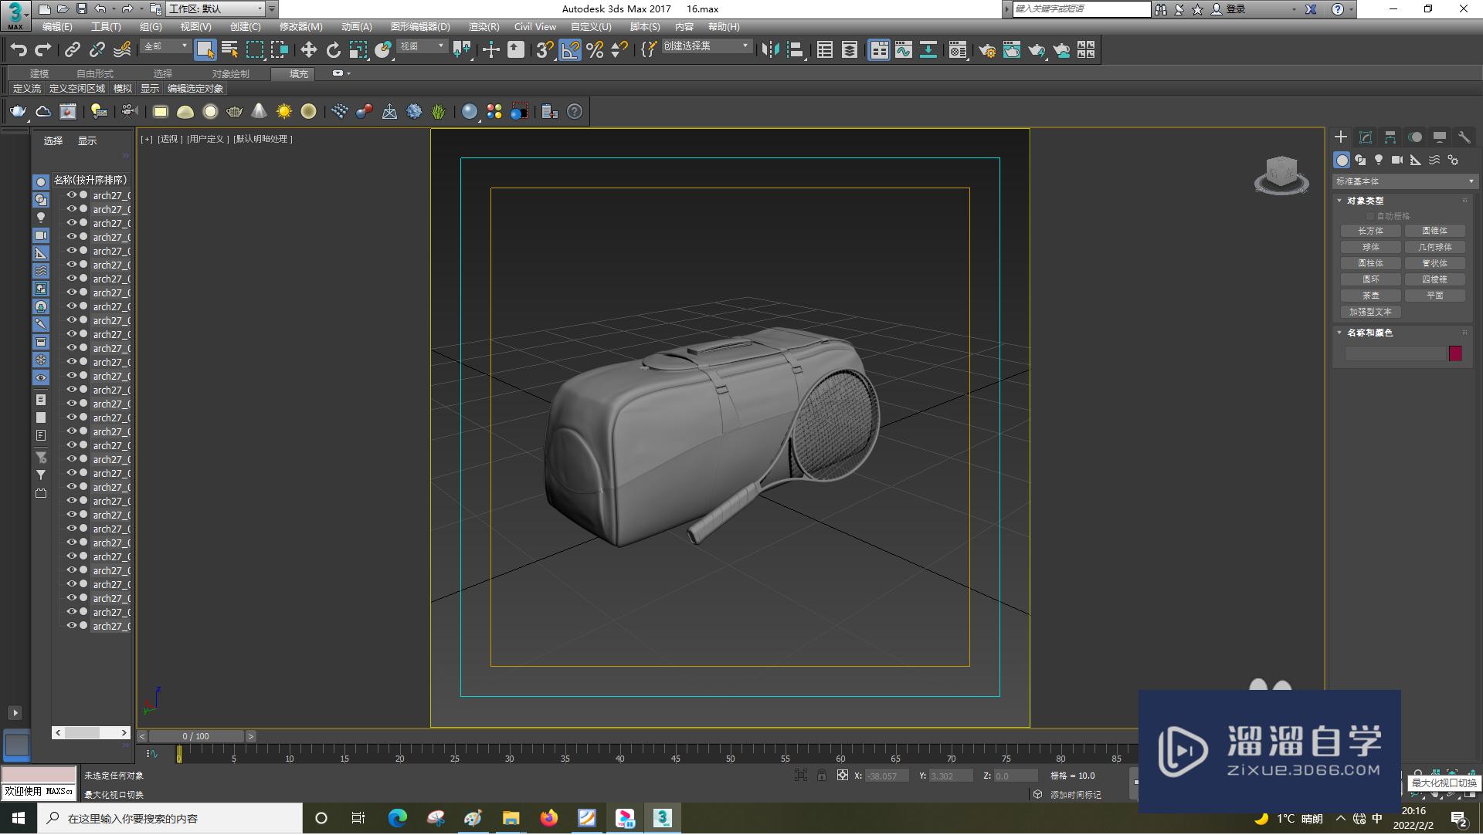Click the Redo arrow in main toolbar
This screenshot has width=1483, height=835.
click(43, 50)
